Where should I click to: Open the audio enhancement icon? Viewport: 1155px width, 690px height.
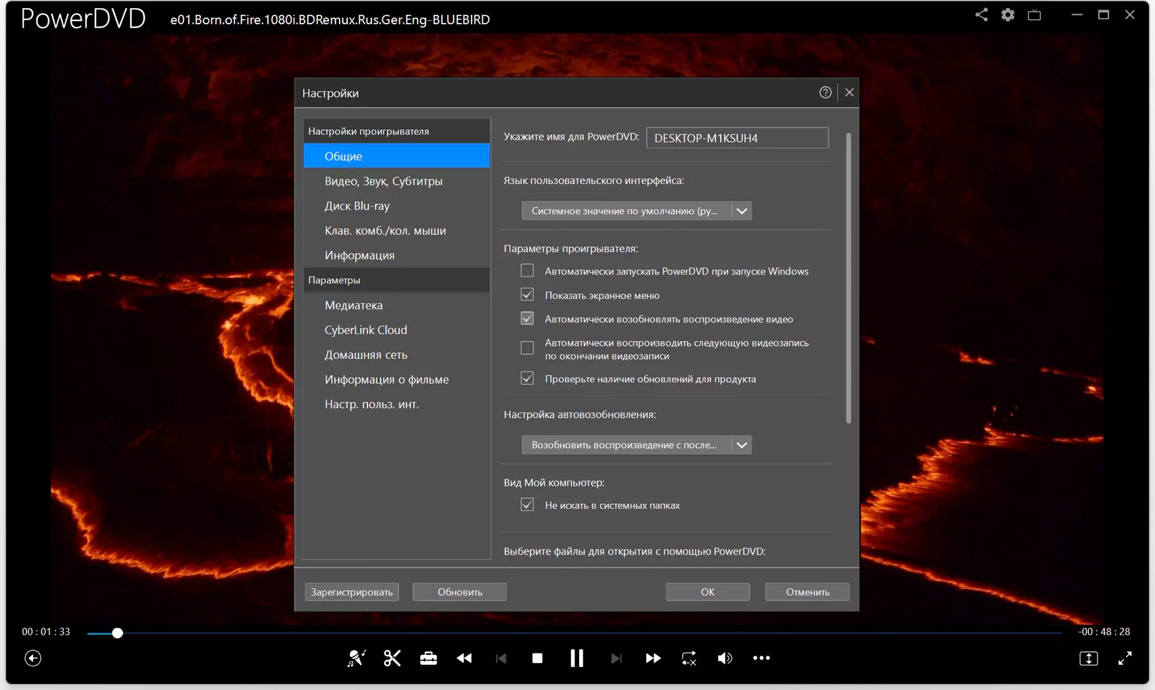(x=357, y=658)
